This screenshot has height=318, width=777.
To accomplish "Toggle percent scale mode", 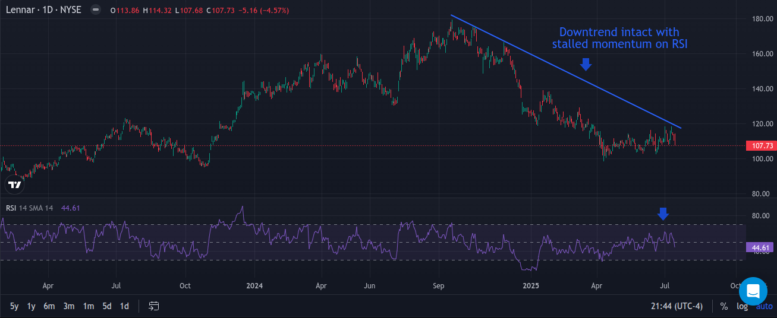I will [723, 306].
